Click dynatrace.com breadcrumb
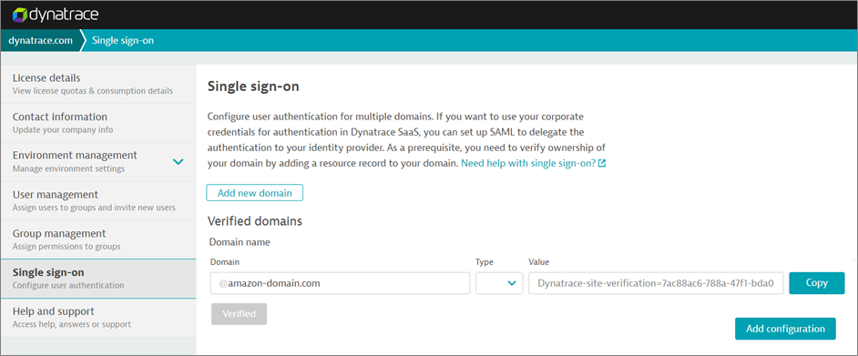The image size is (858, 356). [x=40, y=40]
